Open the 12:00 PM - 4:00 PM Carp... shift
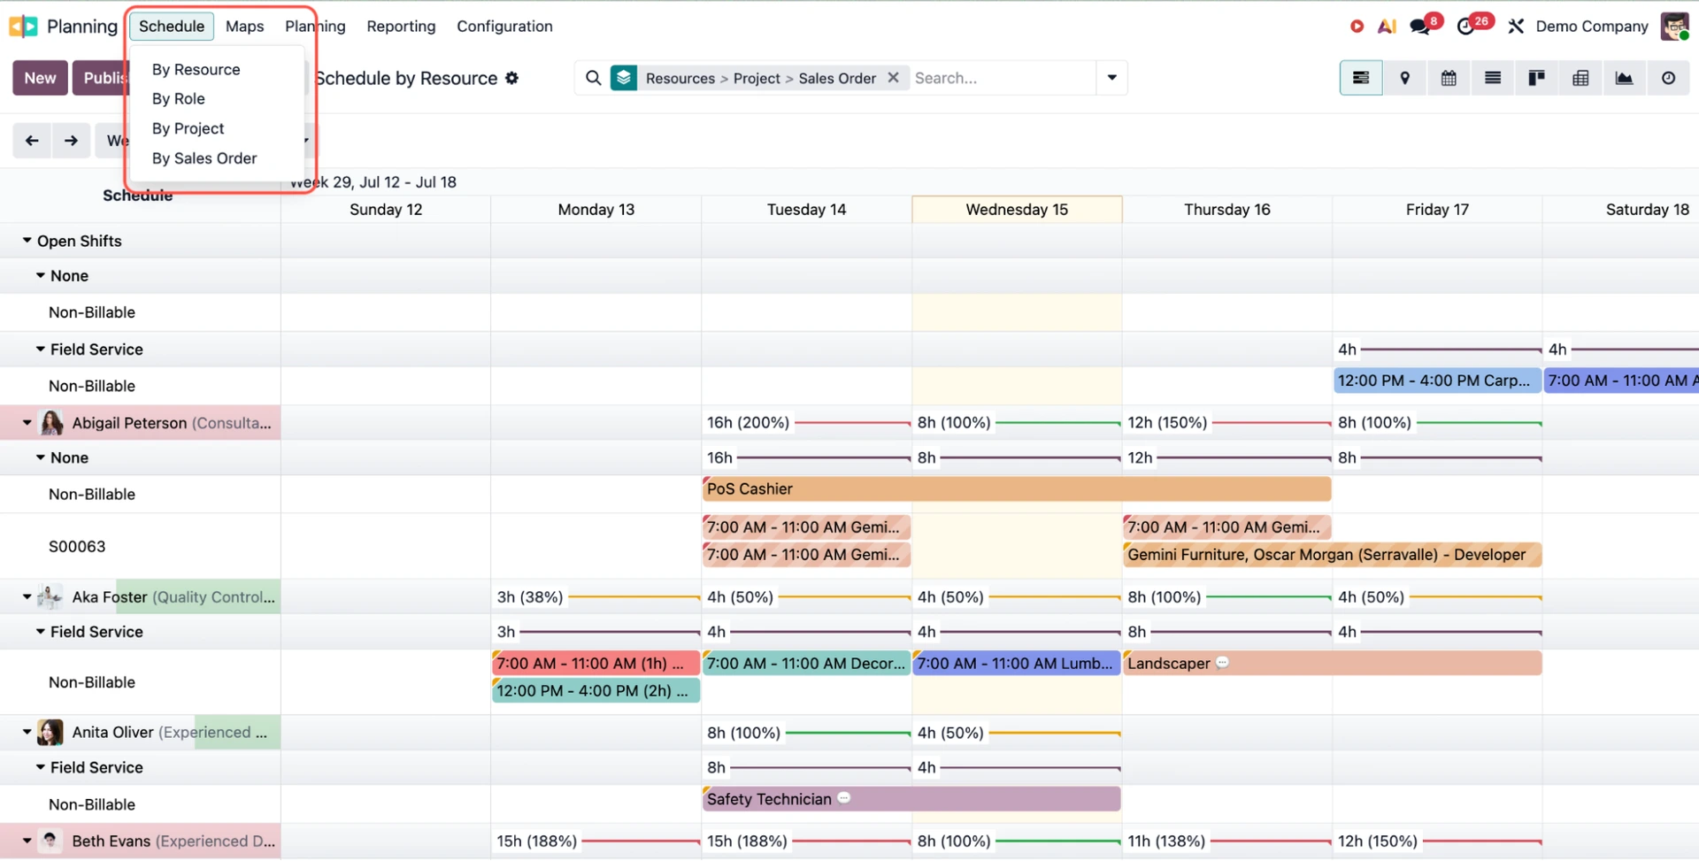This screenshot has height=861, width=1699. (1437, 381)
